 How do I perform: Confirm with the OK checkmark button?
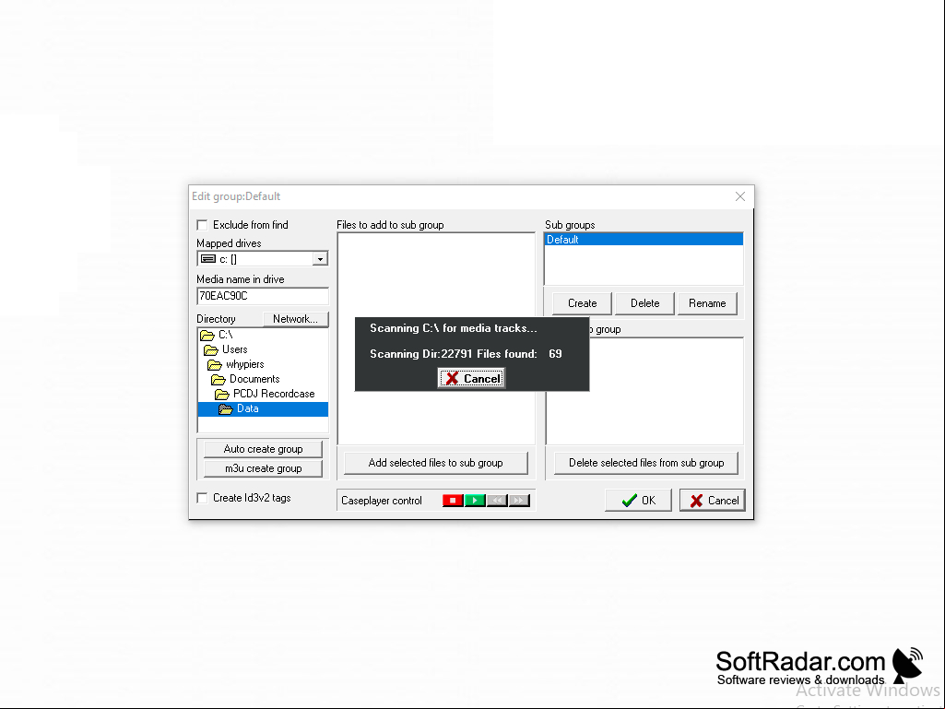coord(638,501)
